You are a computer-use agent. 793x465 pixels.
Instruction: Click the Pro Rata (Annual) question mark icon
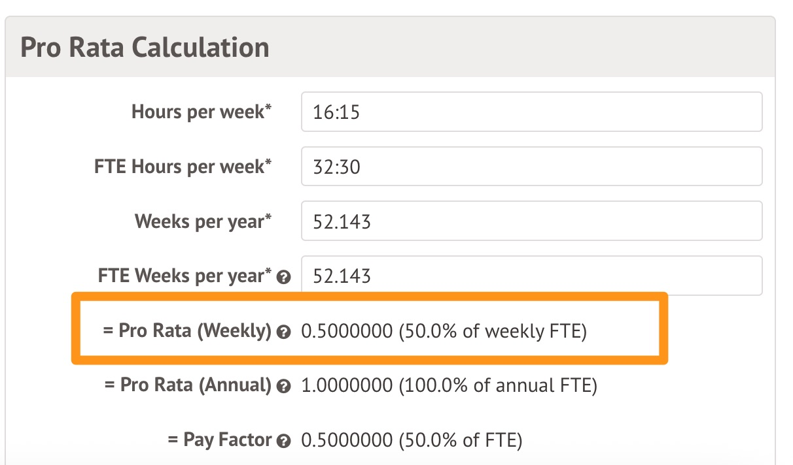point(283,387)
